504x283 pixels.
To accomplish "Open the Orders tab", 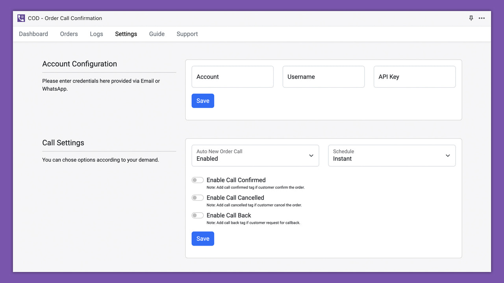I will pyautogui.click(x=69, y=34).
